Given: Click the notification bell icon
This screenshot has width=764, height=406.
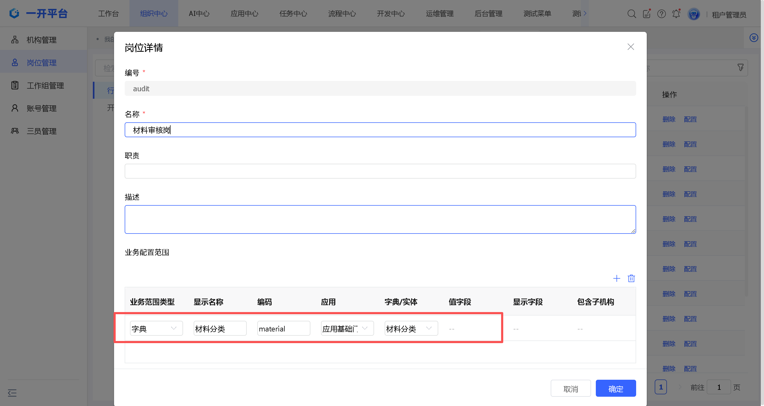Looking at the screenshot, I should coord(676,14).
